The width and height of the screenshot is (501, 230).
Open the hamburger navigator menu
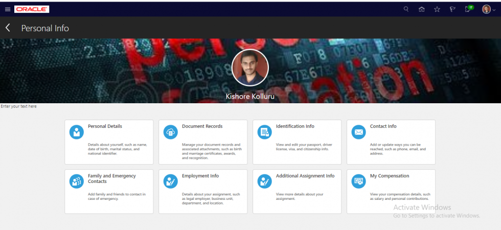(8, 10)
